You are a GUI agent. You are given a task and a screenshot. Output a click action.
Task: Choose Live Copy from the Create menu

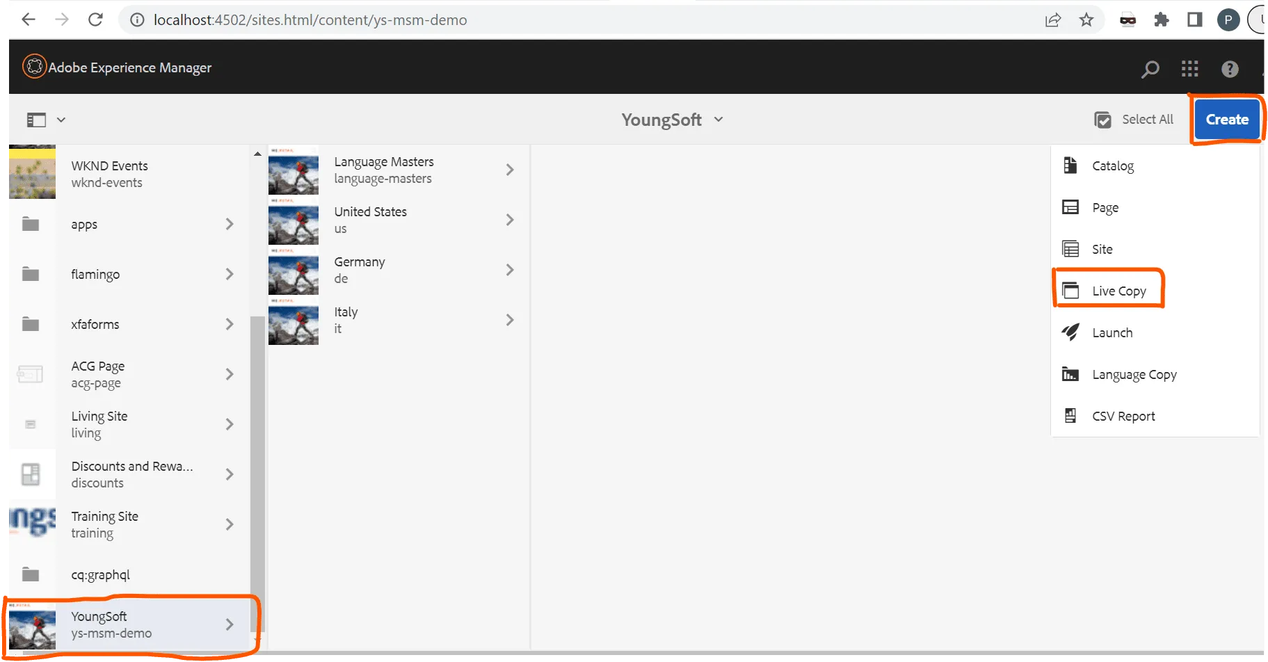[x=1155, y=291]
